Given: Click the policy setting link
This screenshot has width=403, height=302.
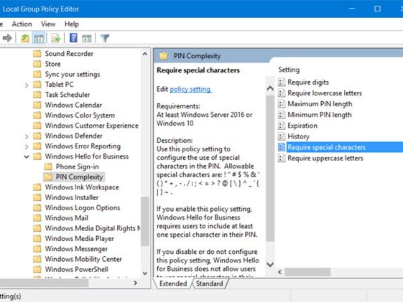Looking at the screenshot, I should point(190,90).
